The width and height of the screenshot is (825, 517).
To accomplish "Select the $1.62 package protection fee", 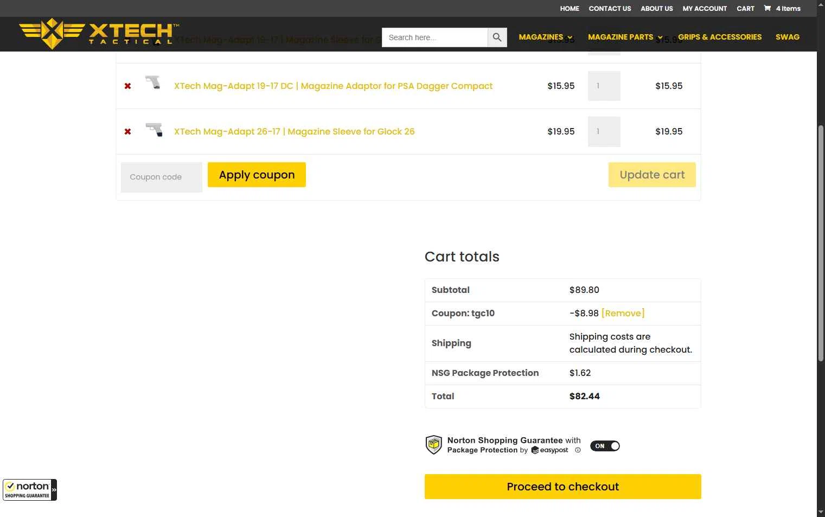I will click(580, 373).
